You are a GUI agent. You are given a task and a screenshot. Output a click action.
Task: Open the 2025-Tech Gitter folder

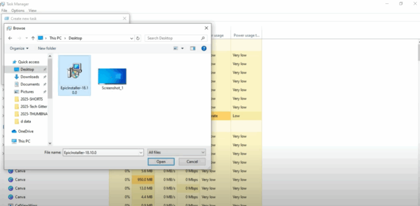point(30,106)
